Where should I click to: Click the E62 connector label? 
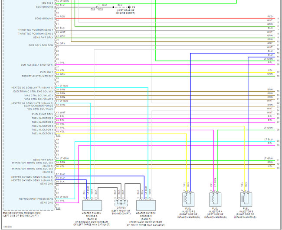point(58,209)
